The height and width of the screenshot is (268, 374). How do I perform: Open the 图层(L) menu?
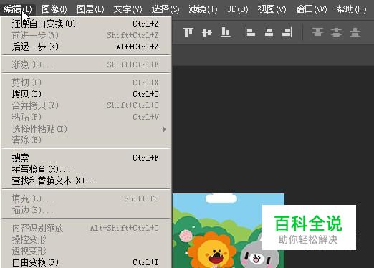click(90, 9)
